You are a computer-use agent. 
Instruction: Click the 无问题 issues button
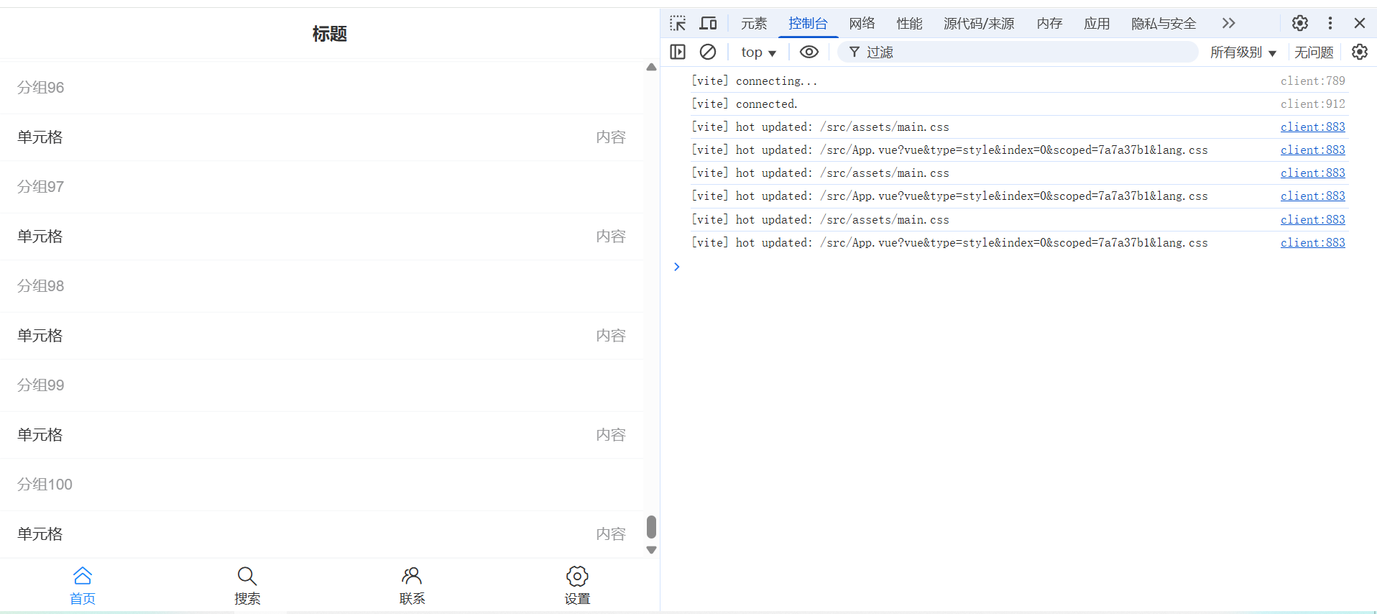[x=1313, y=52]
